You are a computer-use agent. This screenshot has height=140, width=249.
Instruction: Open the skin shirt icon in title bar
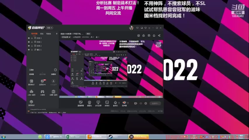click(145, 28)
